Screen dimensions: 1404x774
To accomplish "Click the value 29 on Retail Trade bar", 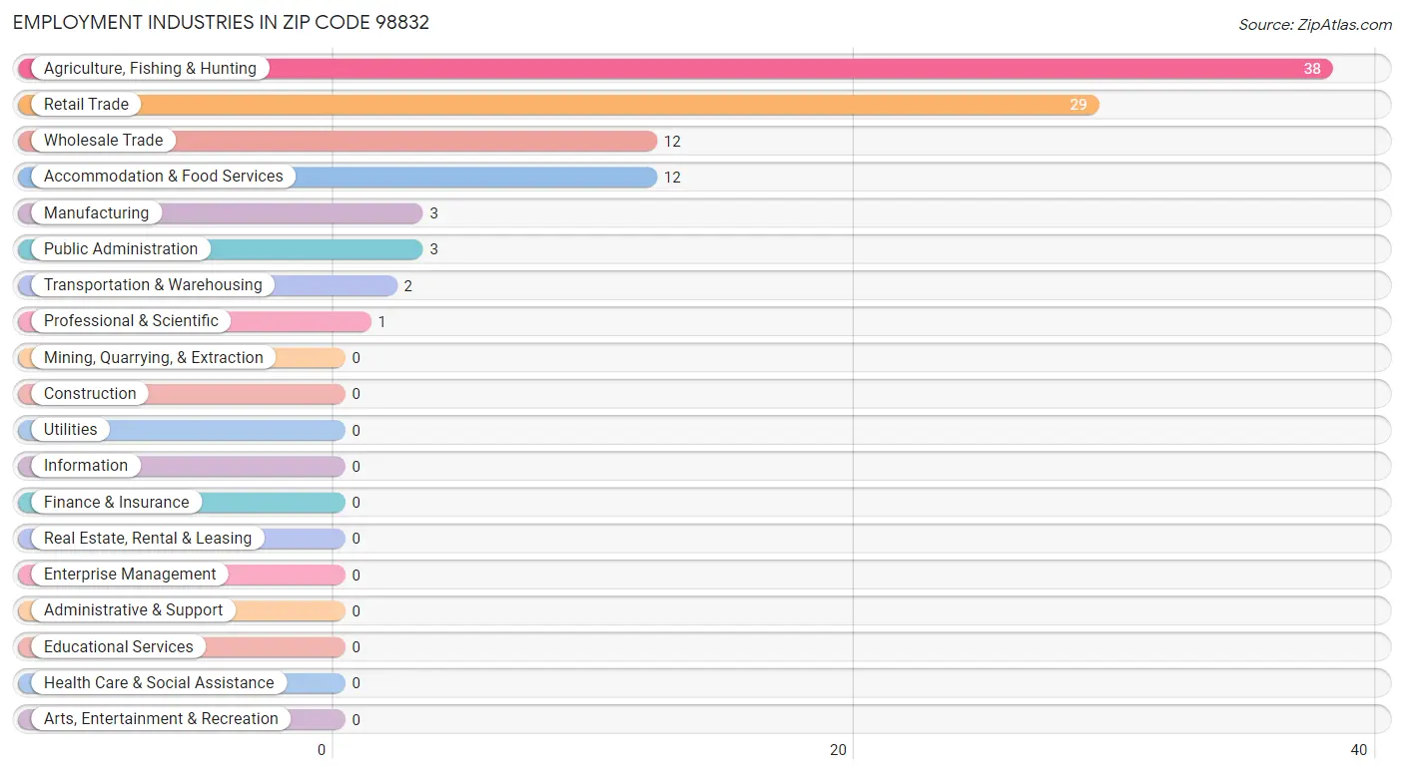I will (x=1078, y=105).
